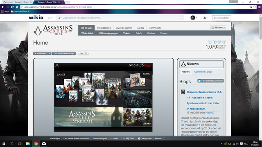Click the blog author avatar thumbnail
Image resolution: width=262 pixels, height=147 pixels.
coord(183,91)
